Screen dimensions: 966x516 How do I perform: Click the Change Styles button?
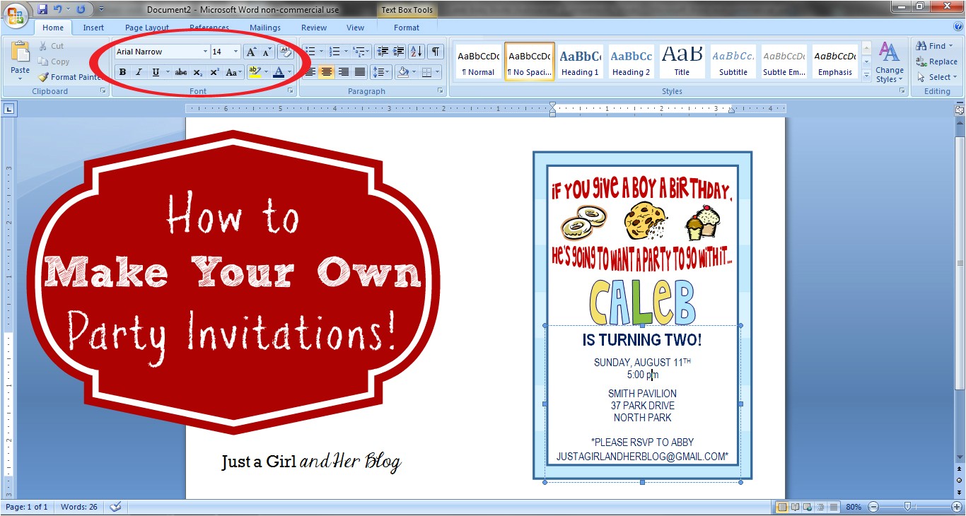[889, 62]
